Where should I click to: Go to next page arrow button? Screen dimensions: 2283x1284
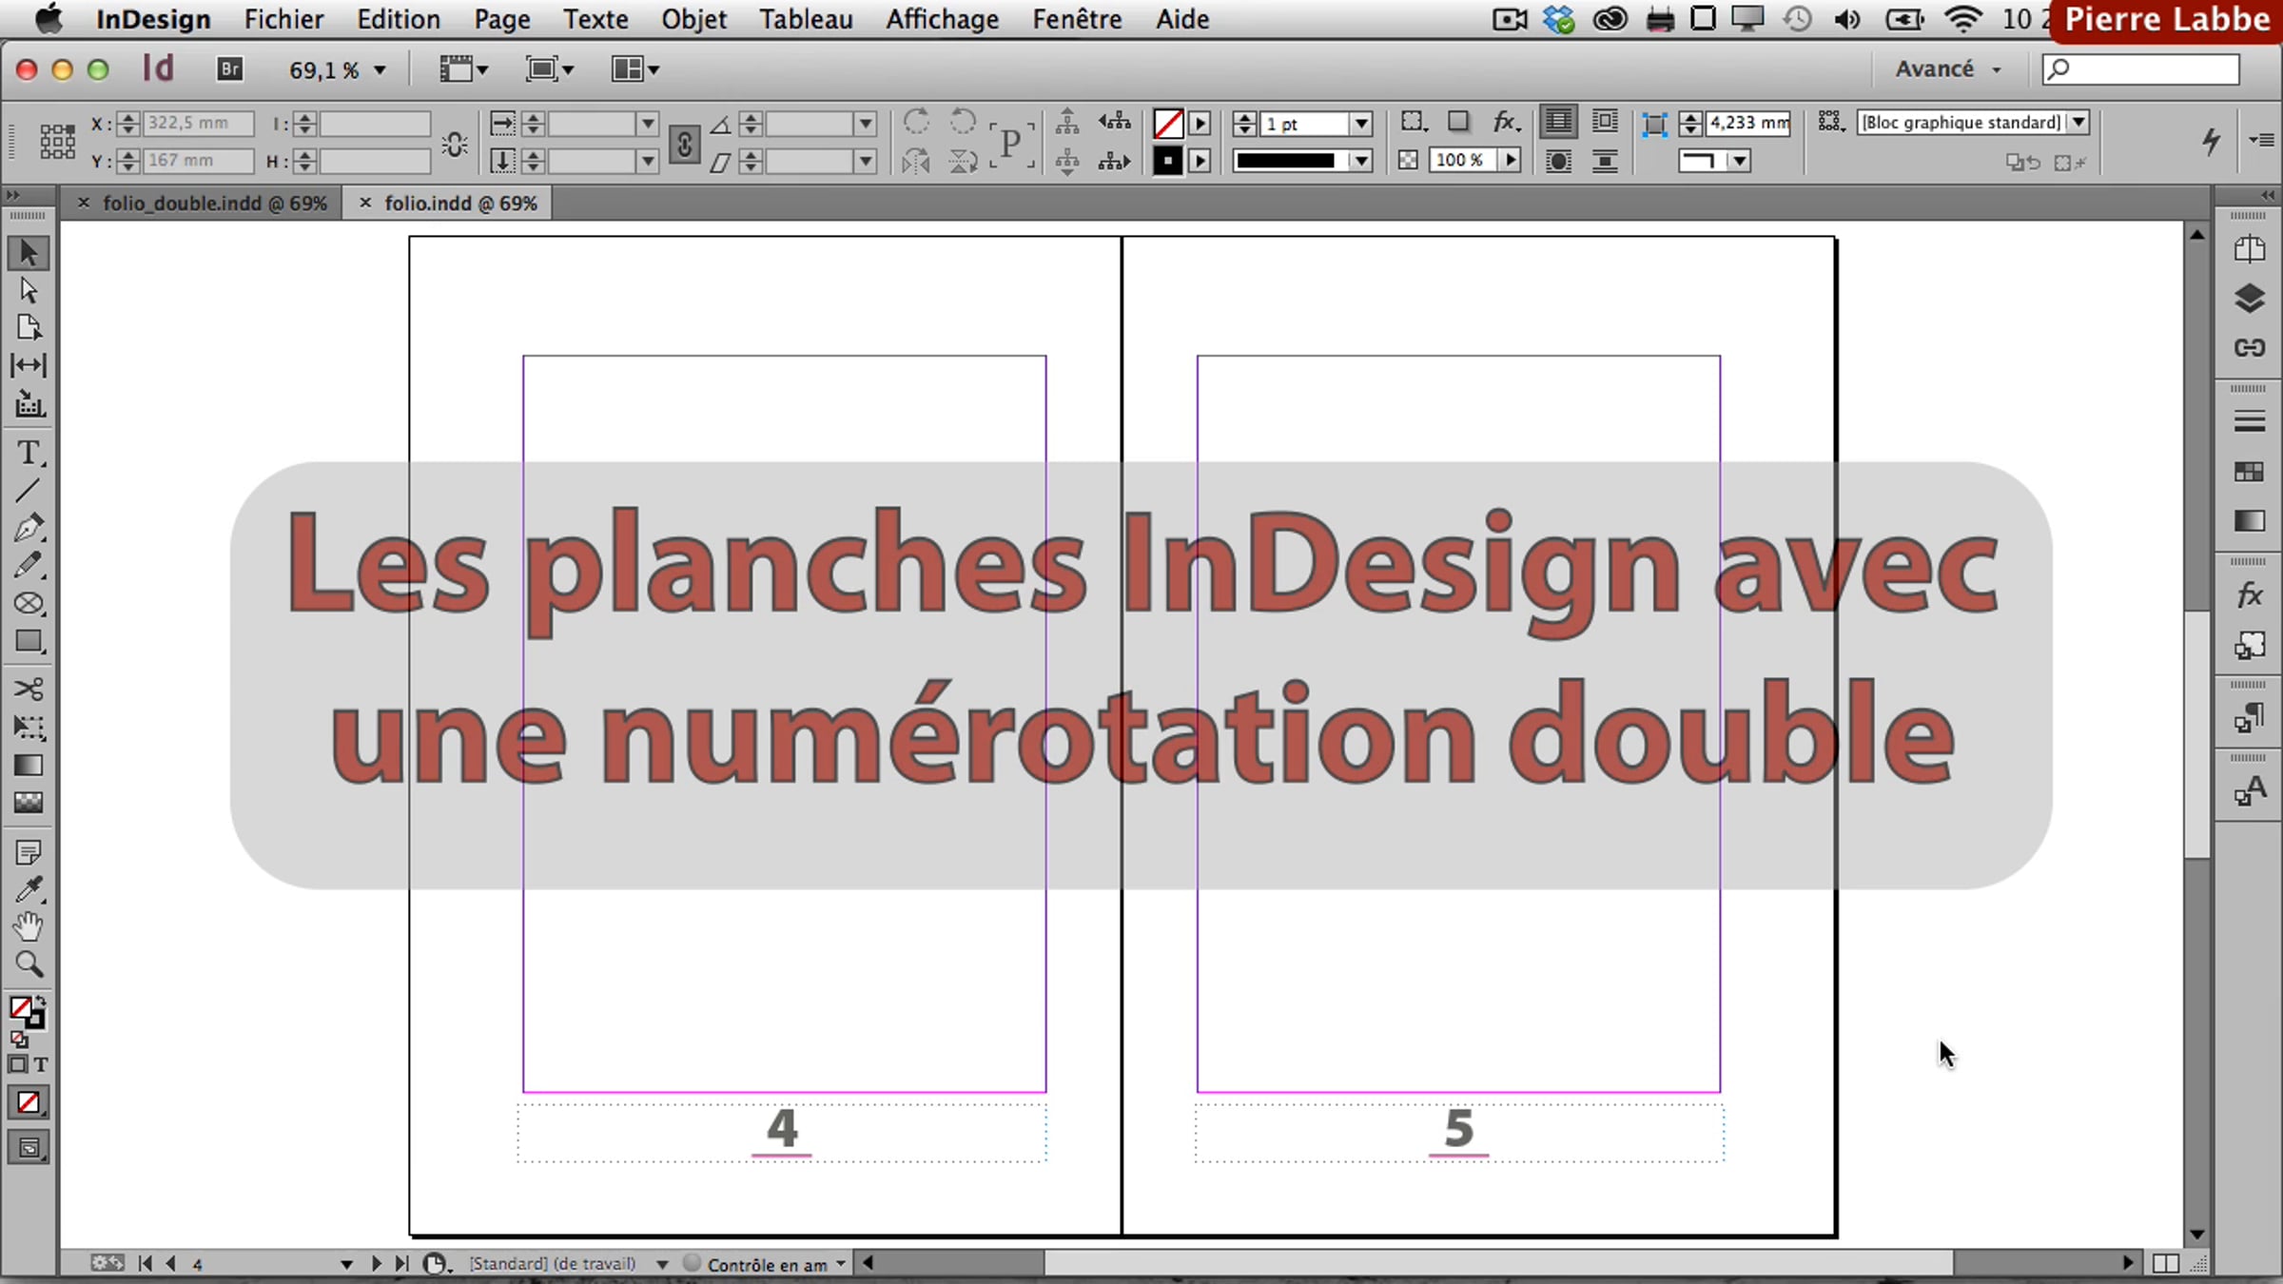pyautogui.click(x=376, y=1263)
